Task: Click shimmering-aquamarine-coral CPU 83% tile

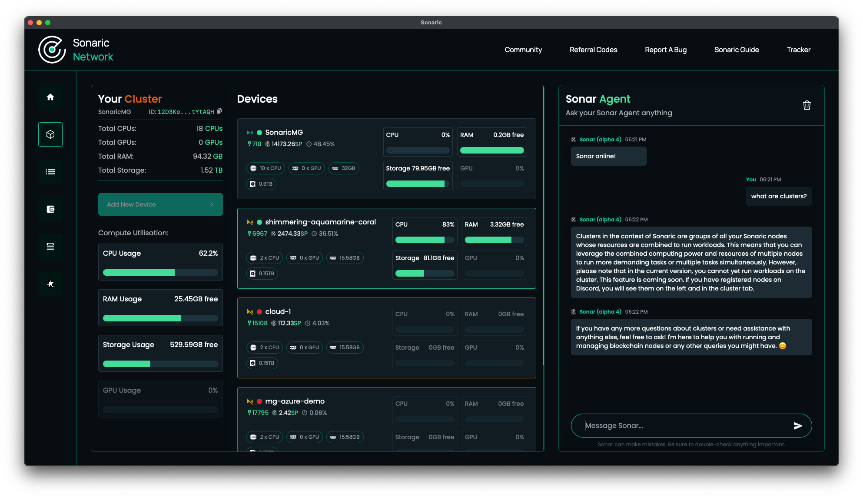Action: [x=425, y=231]
